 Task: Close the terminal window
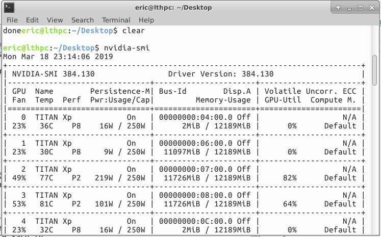pyautogui.click(x=372, y=8)
